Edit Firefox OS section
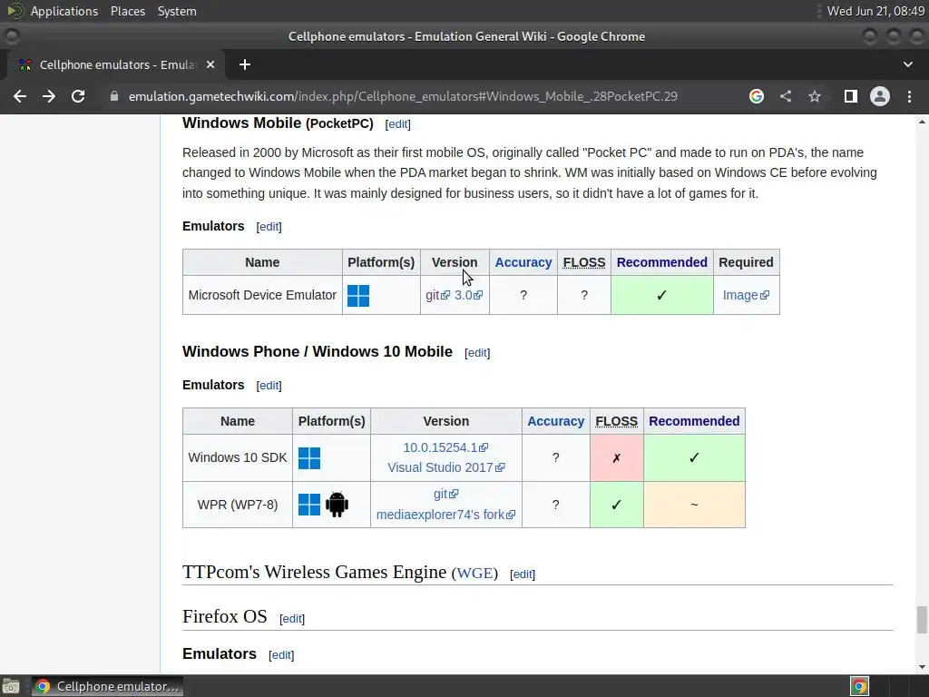 292,619
